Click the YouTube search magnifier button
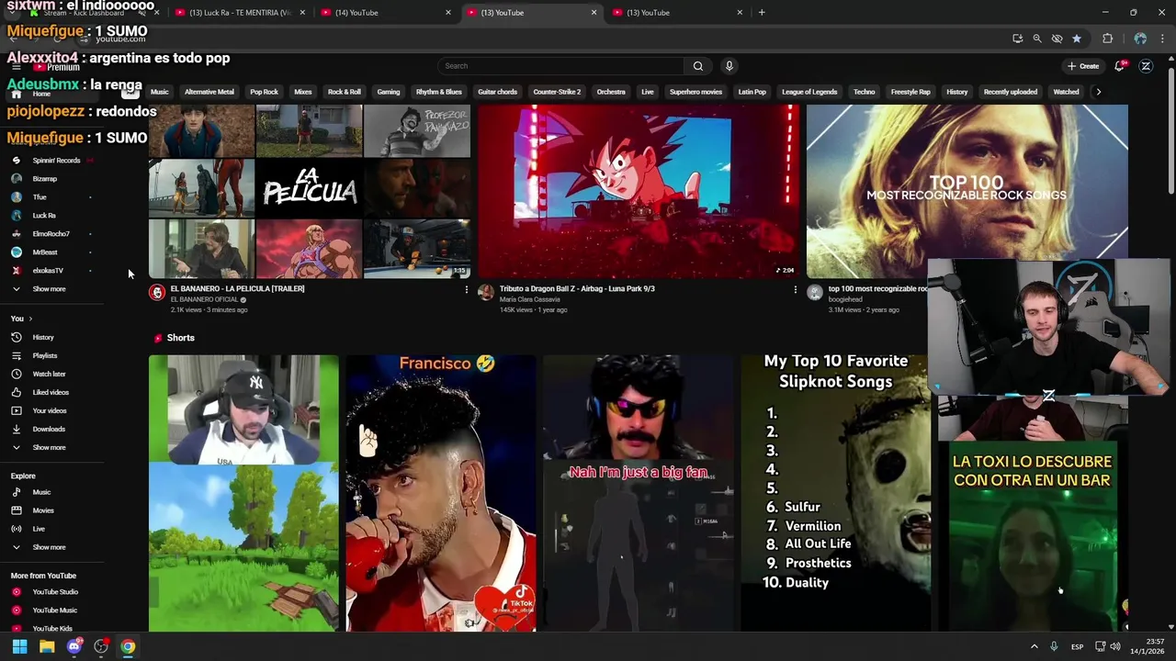 point(698,66)
